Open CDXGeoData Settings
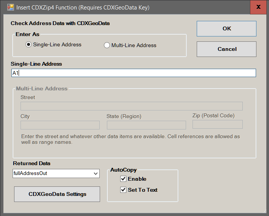The height and width of the screenshot is (216, 269). pyautogui.click(x=57, y=194)
